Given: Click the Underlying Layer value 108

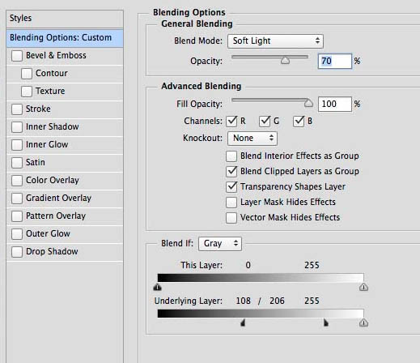Looking at the screenshot, I should (x=244, y=301).
